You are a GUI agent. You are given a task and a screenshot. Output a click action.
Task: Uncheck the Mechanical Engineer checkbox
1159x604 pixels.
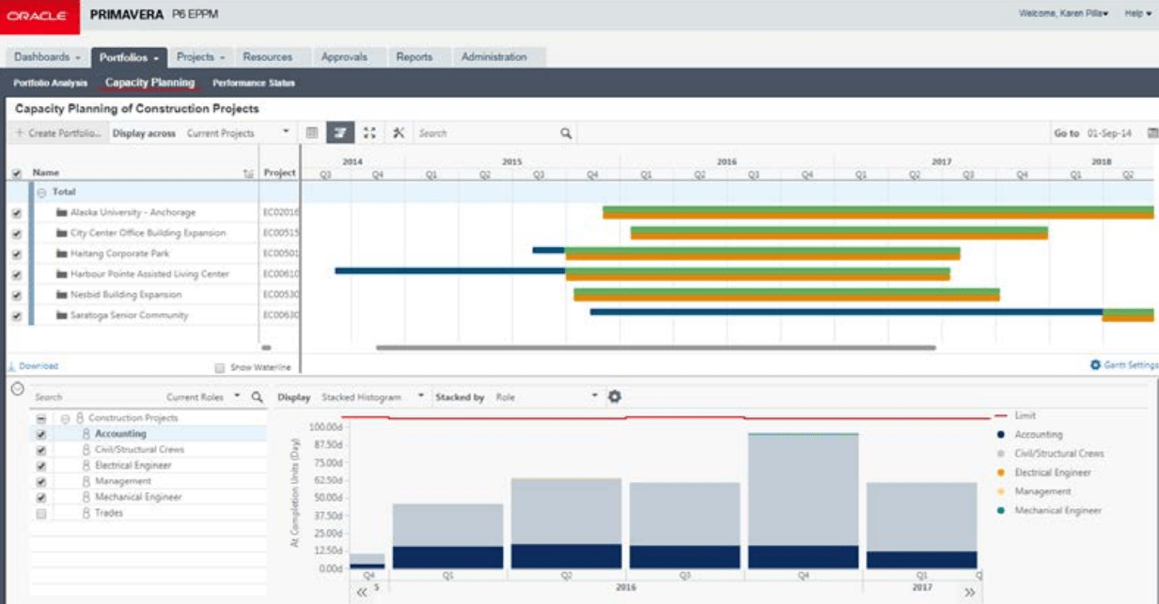41,498
